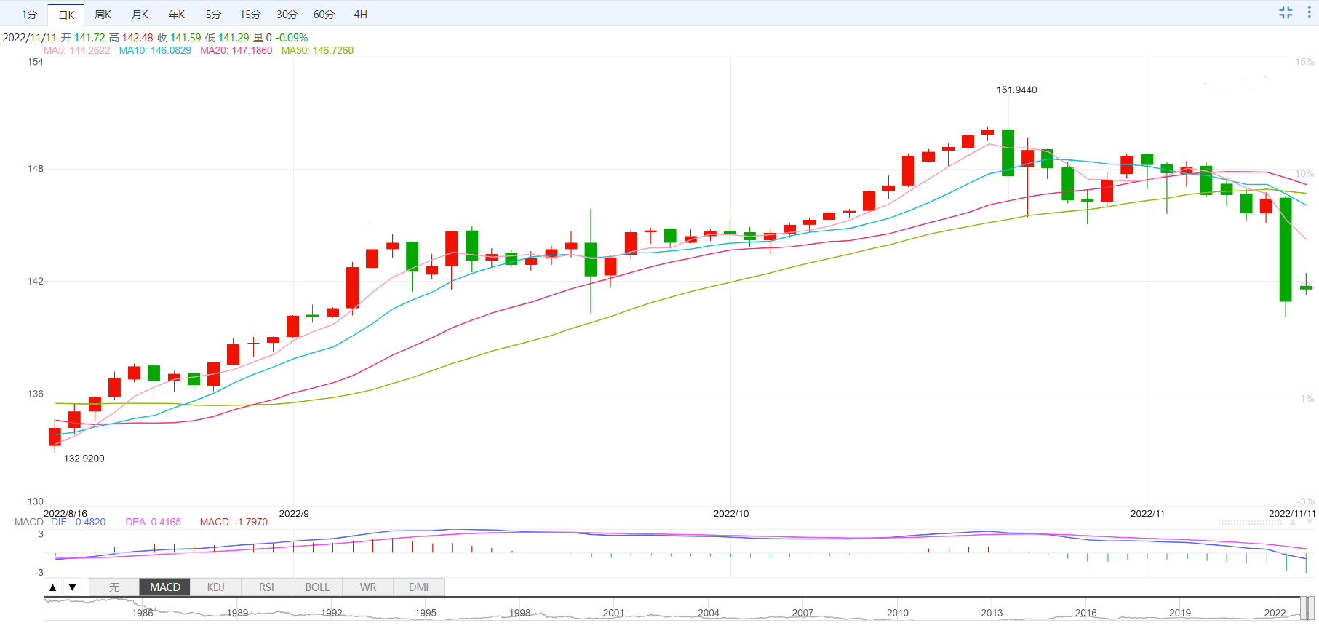Image resolution: width=1319 pixels, height=639 pixels.
Task: Show the RSI indicator
Action: click(x=266, y=587)
